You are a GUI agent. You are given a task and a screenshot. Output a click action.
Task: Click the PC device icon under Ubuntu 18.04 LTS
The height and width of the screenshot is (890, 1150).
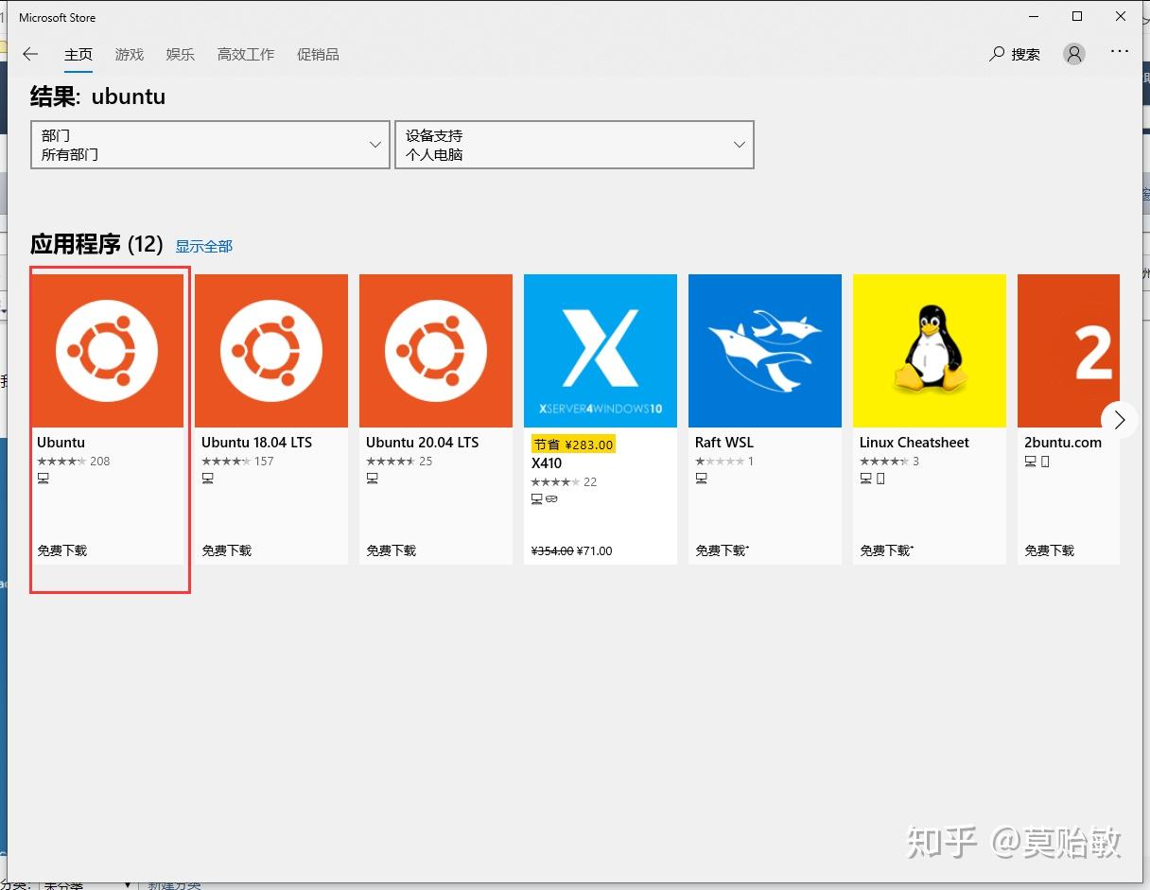coord(207,479)
